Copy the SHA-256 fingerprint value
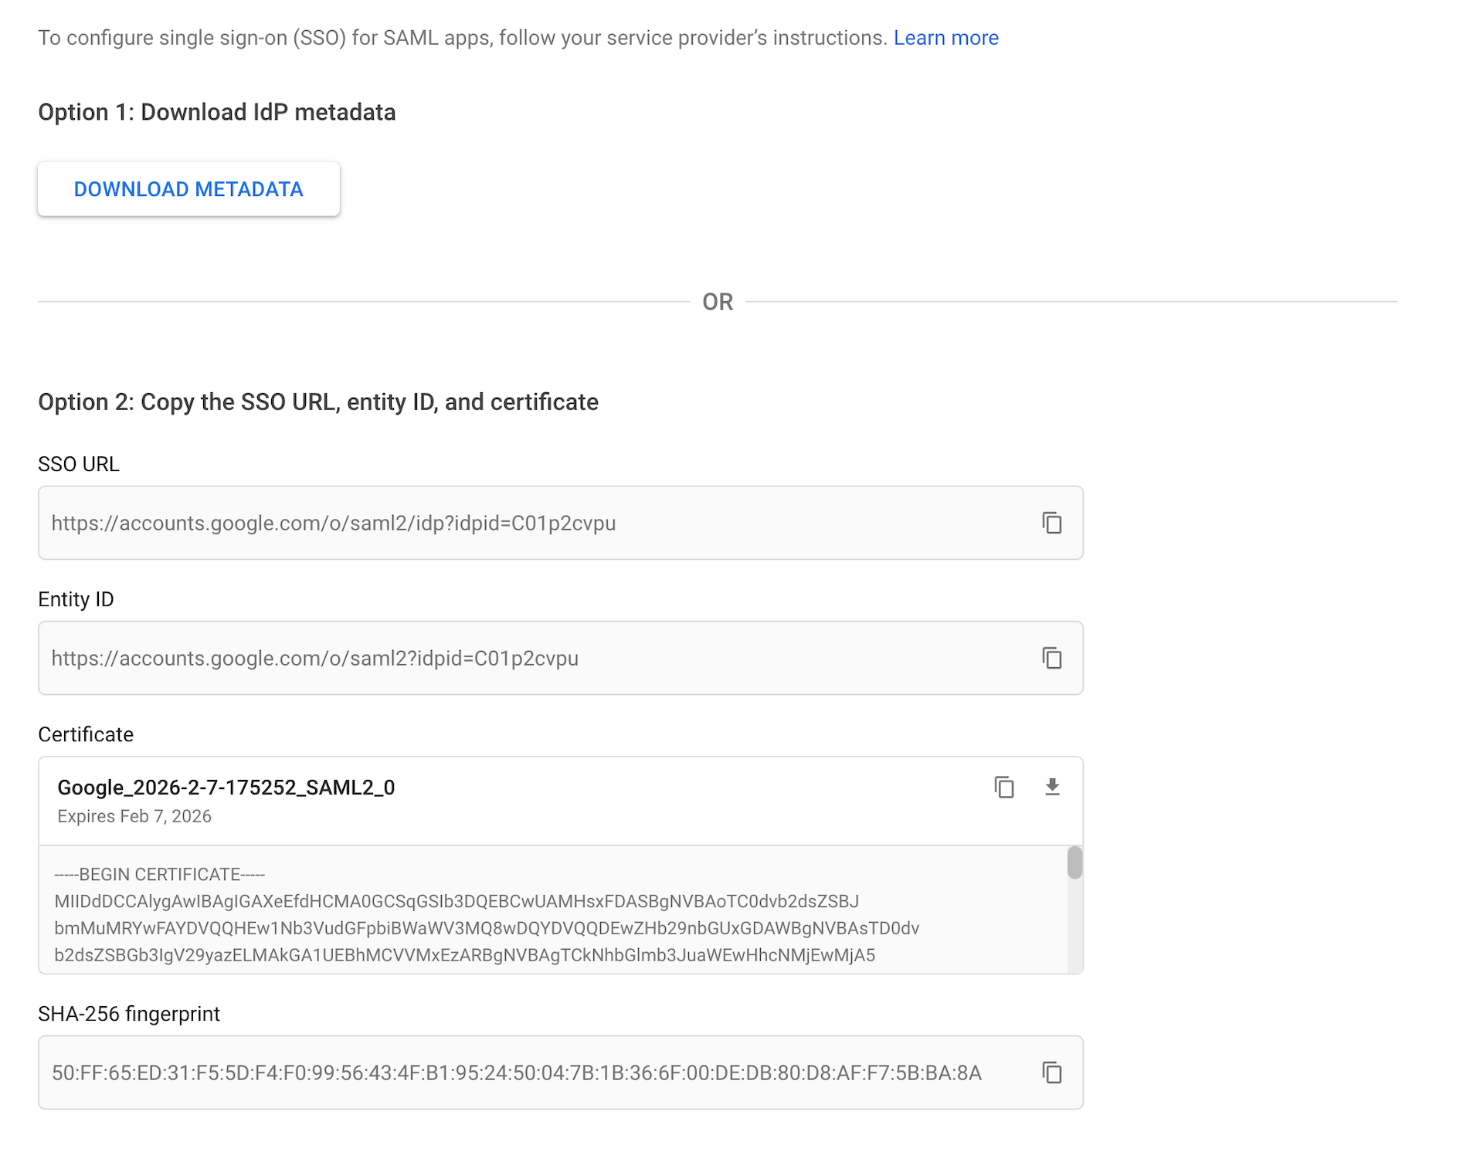This screenshot has width=1463, height=1152. click(1051, 1072)
